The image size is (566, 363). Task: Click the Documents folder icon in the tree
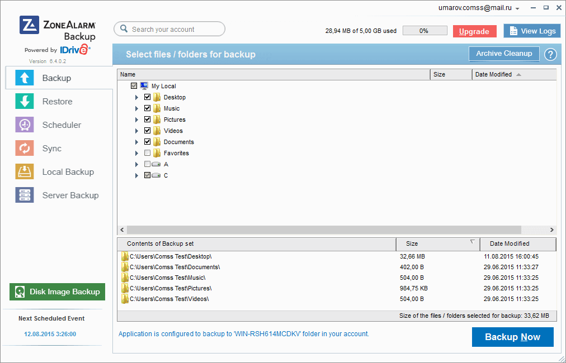(157, 142)
